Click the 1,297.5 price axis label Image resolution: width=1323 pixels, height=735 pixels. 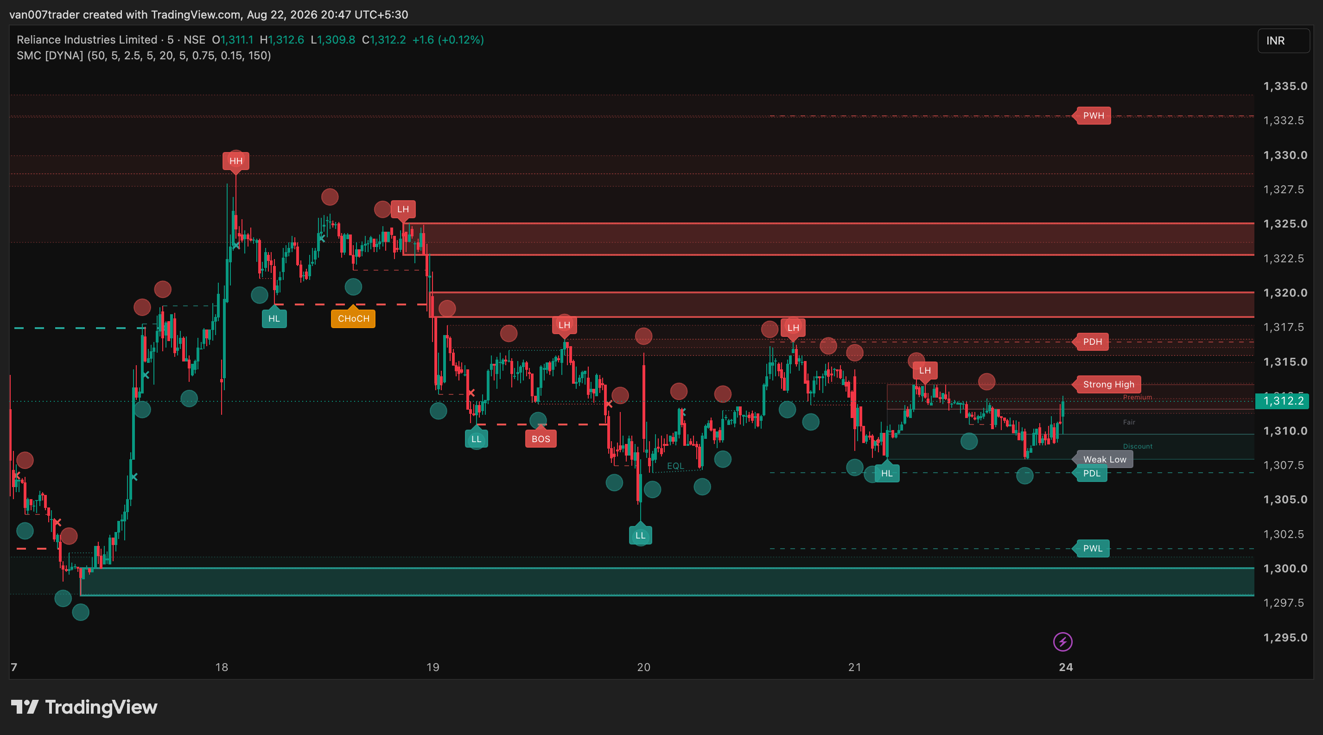(1284, 602)
